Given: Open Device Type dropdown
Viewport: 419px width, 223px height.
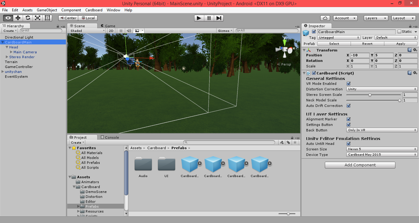Looking at the screenshot, I should (x=382, y=155).
